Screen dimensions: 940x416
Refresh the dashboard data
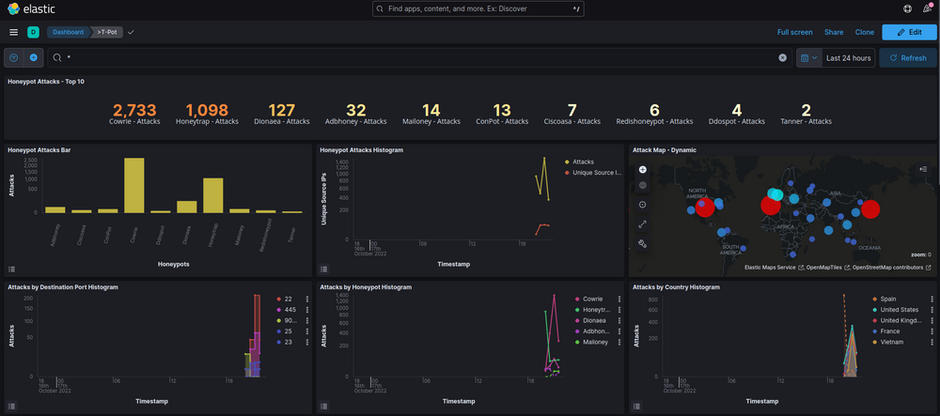point(908,58)
